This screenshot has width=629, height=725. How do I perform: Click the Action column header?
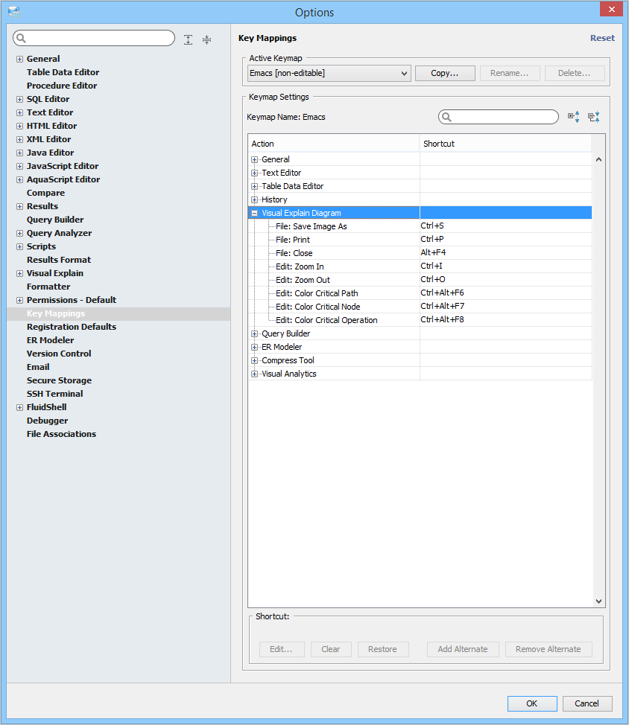334,144
